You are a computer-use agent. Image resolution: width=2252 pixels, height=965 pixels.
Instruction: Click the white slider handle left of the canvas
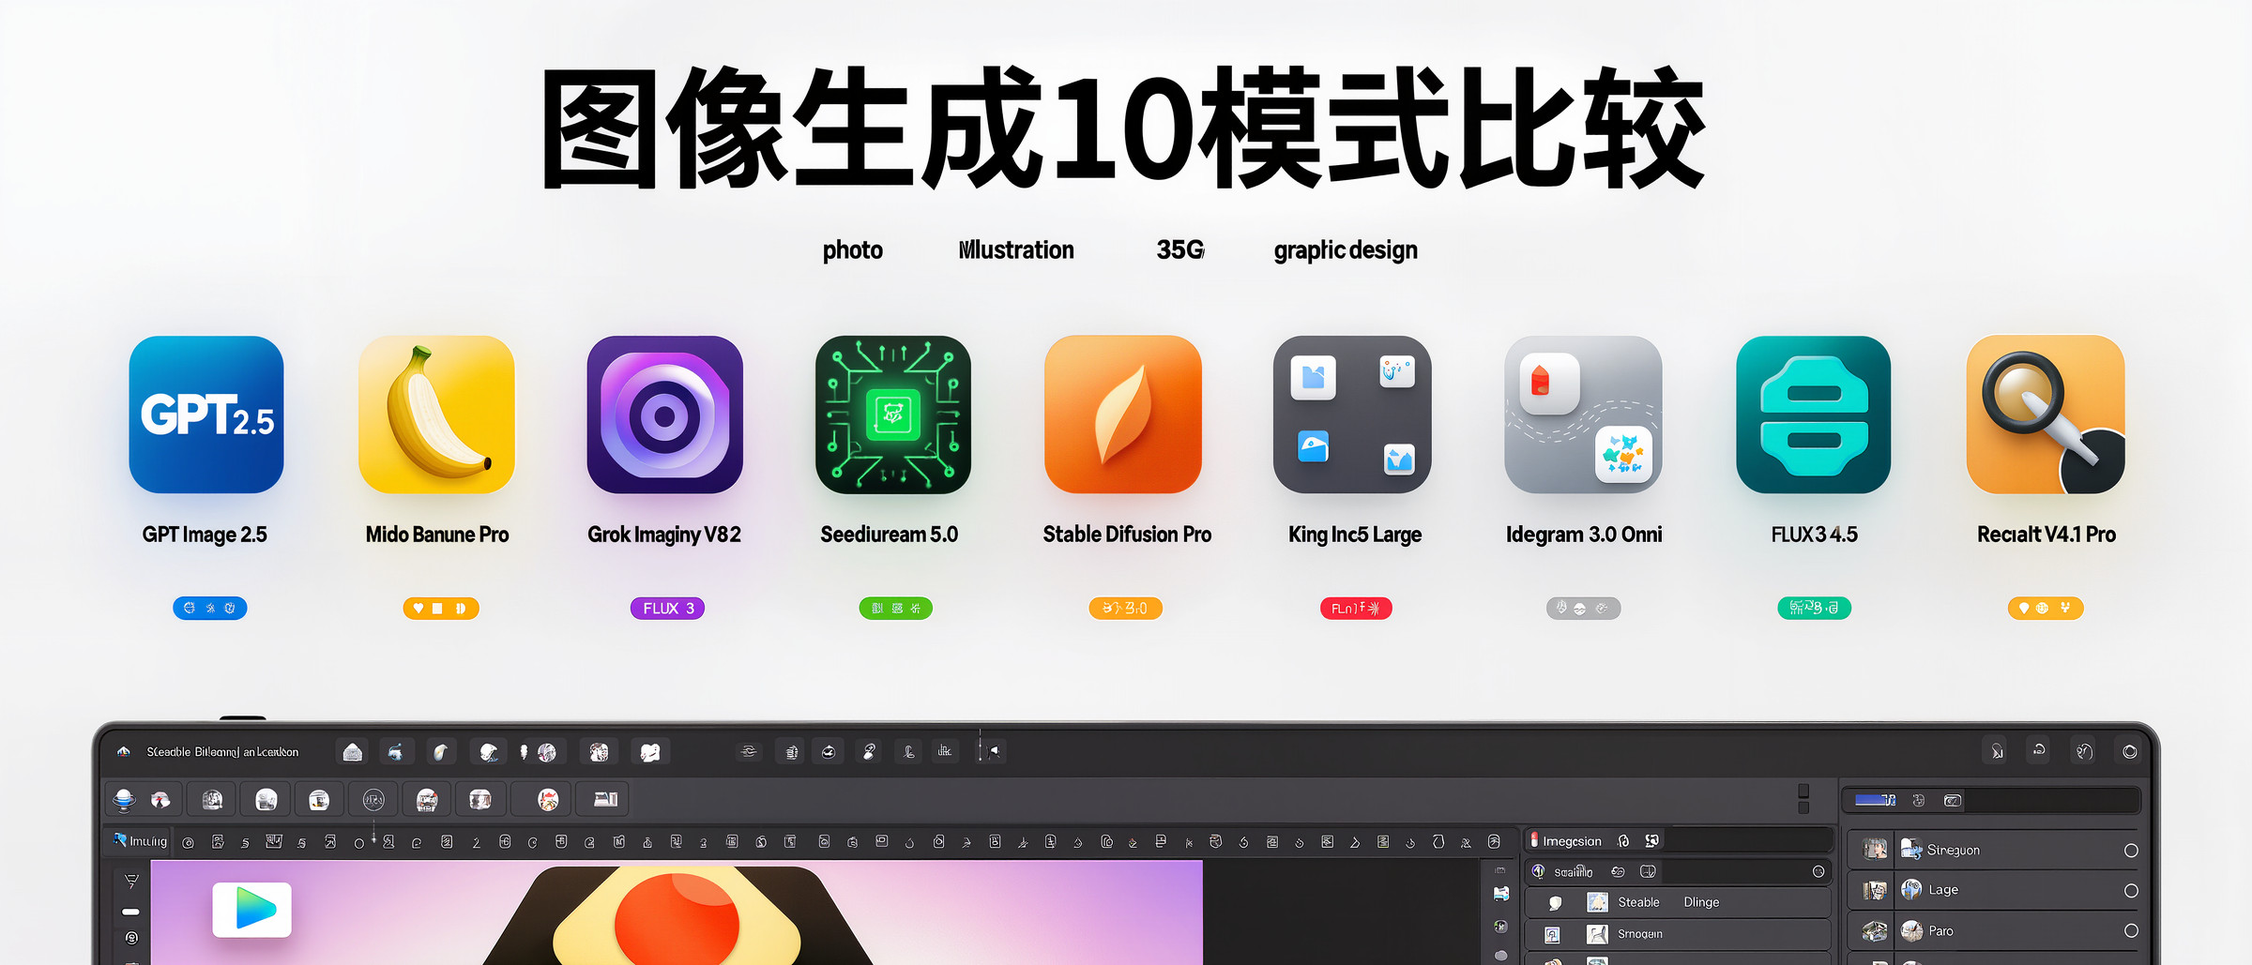click(130, 912)
